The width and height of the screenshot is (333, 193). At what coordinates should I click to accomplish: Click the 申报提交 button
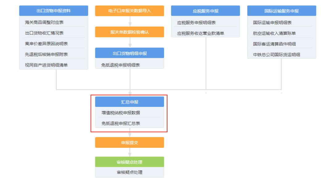pyautogui.click(x=129, y=143)
